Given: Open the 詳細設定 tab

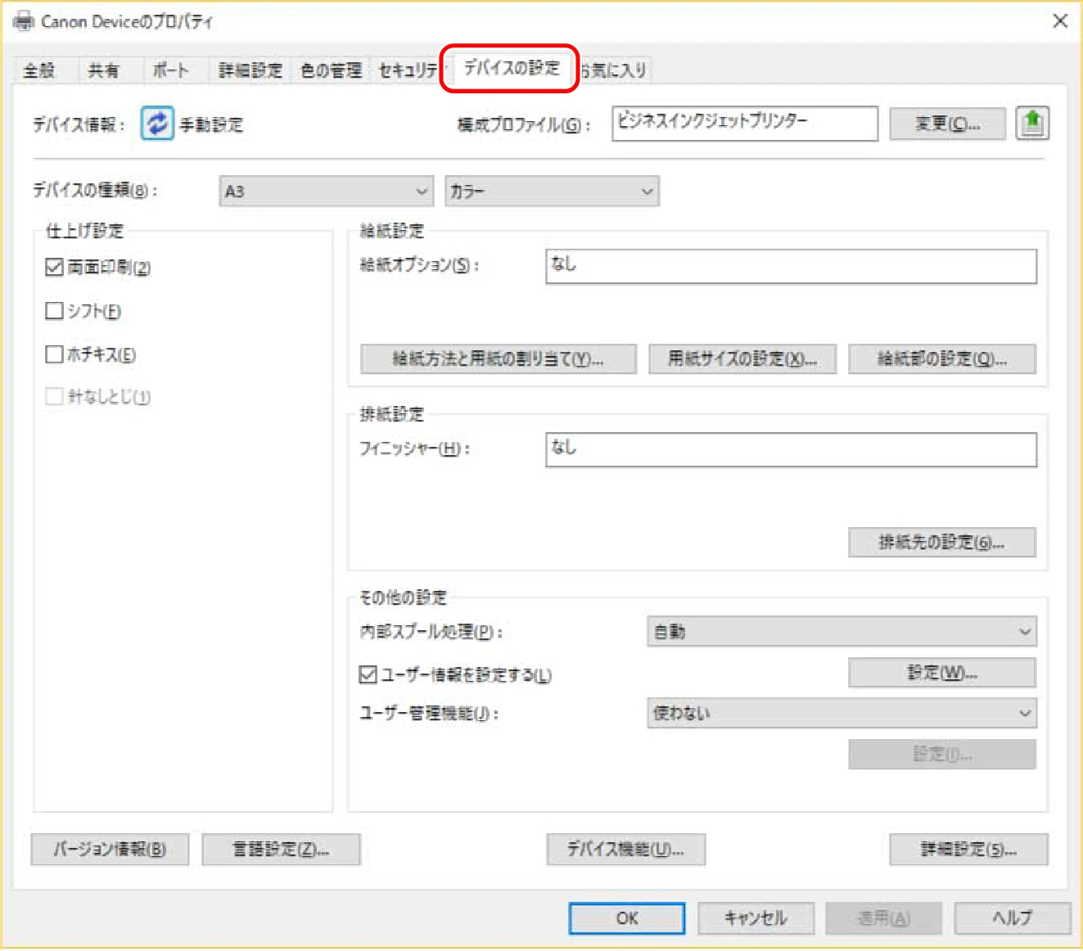Looking at the screenshot, I should 250,70.
